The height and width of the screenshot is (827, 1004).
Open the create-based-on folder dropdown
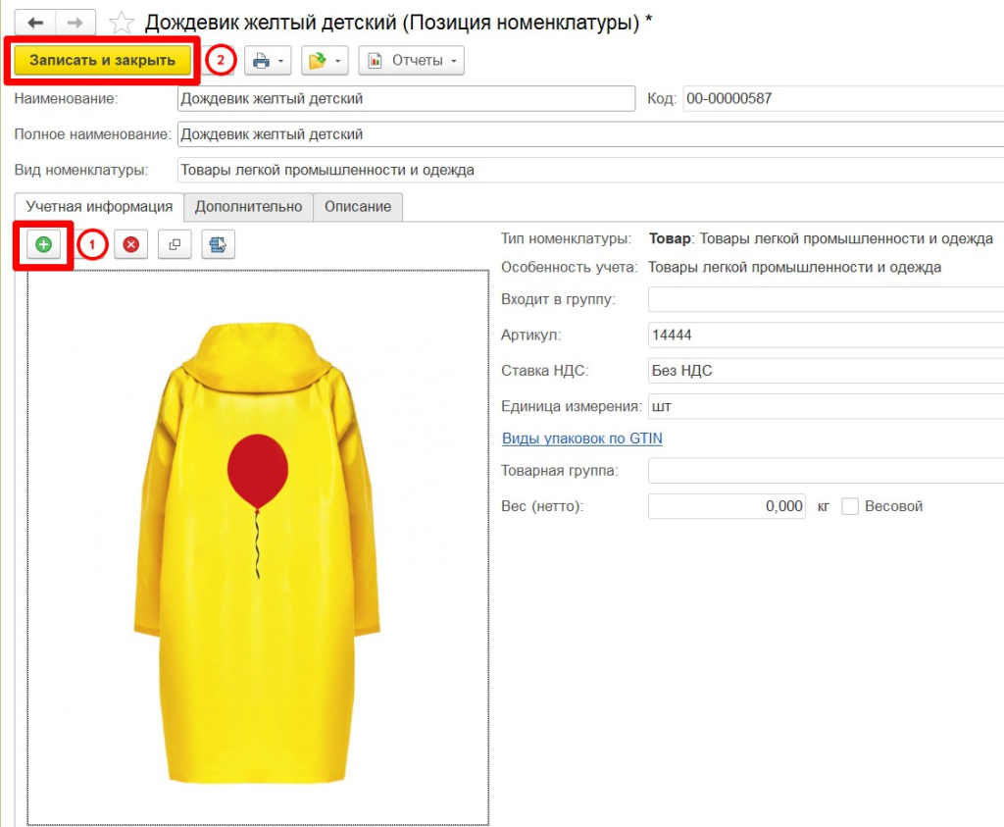325,61
